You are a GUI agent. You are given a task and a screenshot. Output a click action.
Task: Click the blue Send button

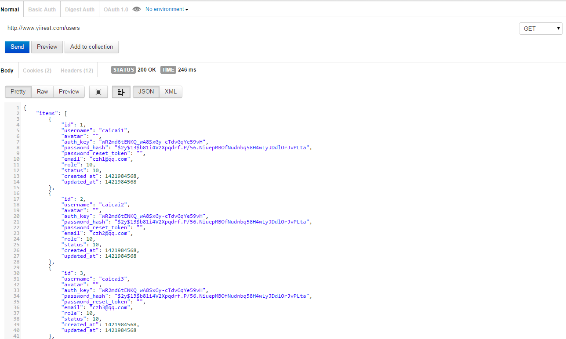coord(17,47)
